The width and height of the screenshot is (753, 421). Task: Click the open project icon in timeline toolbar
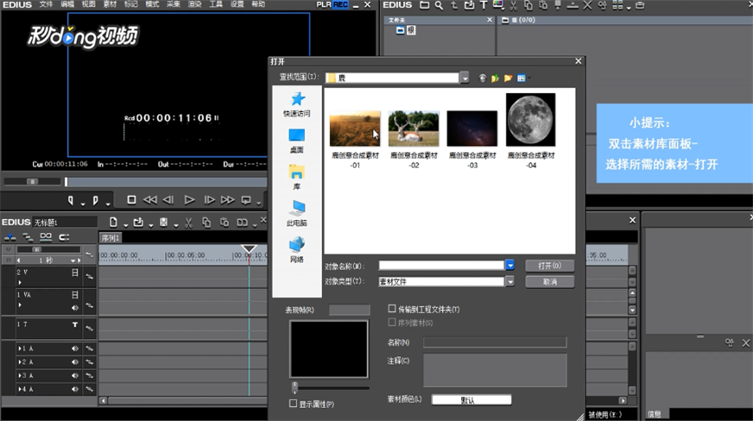click(x=138, y=222)
